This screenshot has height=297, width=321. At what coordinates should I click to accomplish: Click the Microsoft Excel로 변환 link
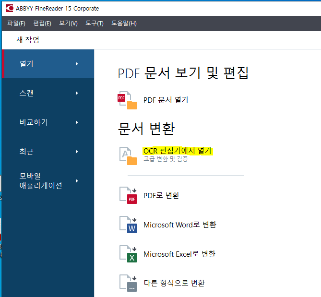(x=179, y=254)
